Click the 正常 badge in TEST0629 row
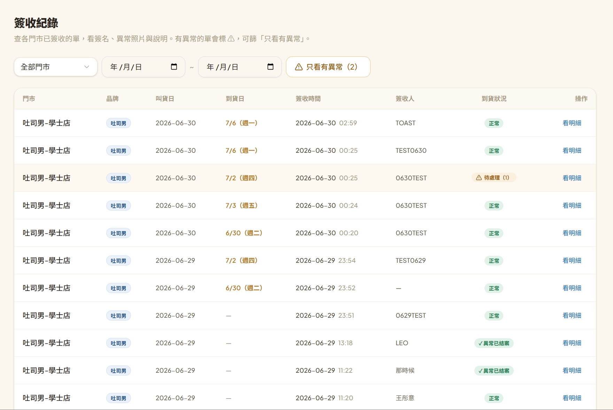613x410 pixels. click(x=494, y=261)
